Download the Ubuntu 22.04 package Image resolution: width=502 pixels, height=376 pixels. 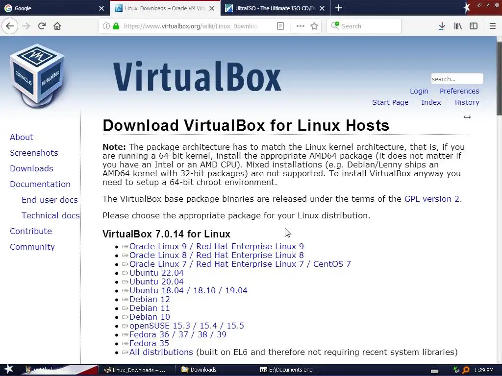coord(156,273)
